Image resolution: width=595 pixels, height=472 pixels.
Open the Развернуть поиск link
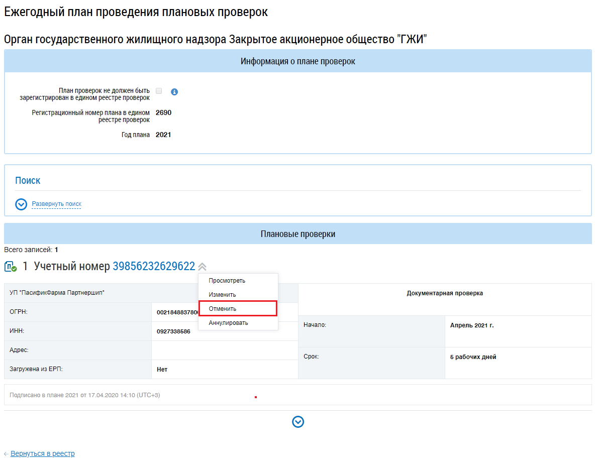[57, 204]
